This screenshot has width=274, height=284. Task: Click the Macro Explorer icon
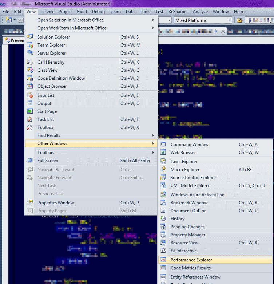click(163, 169)
